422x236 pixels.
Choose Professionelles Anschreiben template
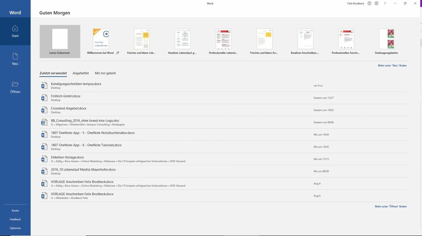tap(346, 41)
